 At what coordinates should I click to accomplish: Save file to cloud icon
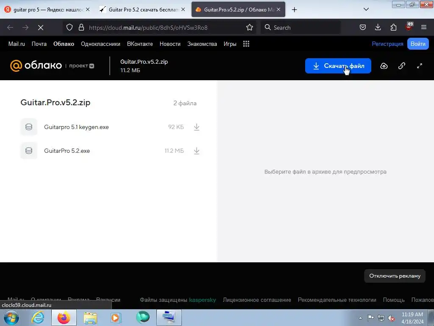coord(384,66)
